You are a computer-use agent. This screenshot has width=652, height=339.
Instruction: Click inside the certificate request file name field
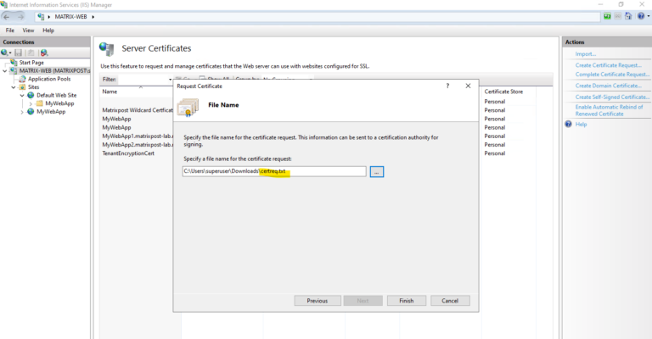click(x=274, y=171)
